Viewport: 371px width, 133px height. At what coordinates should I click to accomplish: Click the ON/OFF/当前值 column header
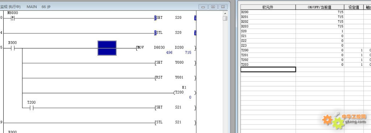click(320, 7)
